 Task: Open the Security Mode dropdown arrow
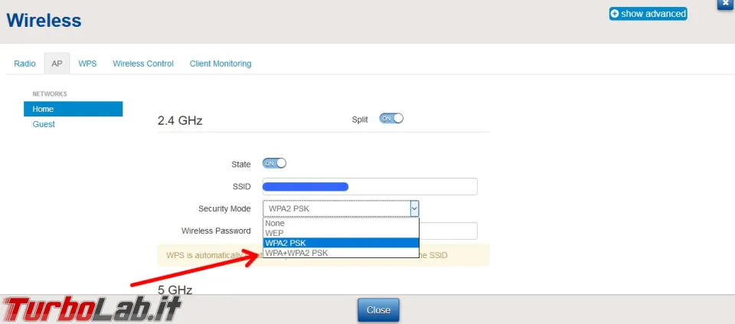pos(414,208)
